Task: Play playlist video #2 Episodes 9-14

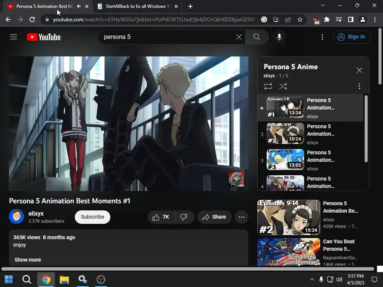Action: click(x=310, y=134)
